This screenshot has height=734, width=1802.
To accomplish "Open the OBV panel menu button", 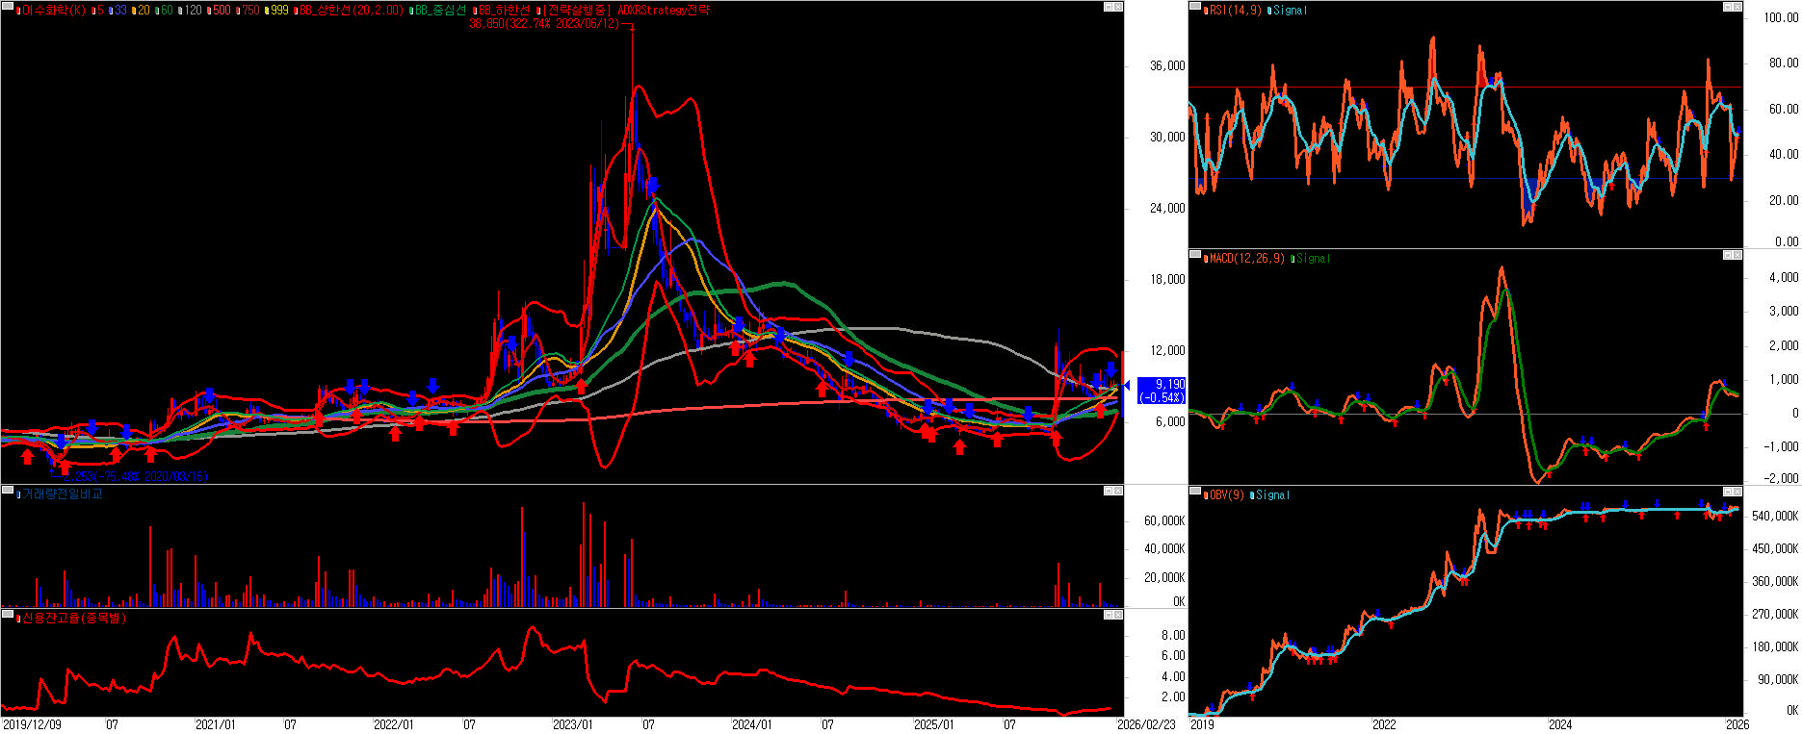I will 1195,492.
